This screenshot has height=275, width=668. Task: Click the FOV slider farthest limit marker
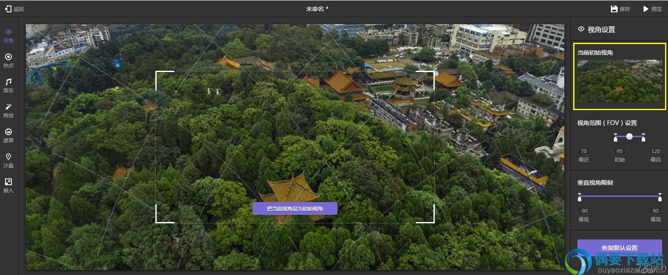643,137
